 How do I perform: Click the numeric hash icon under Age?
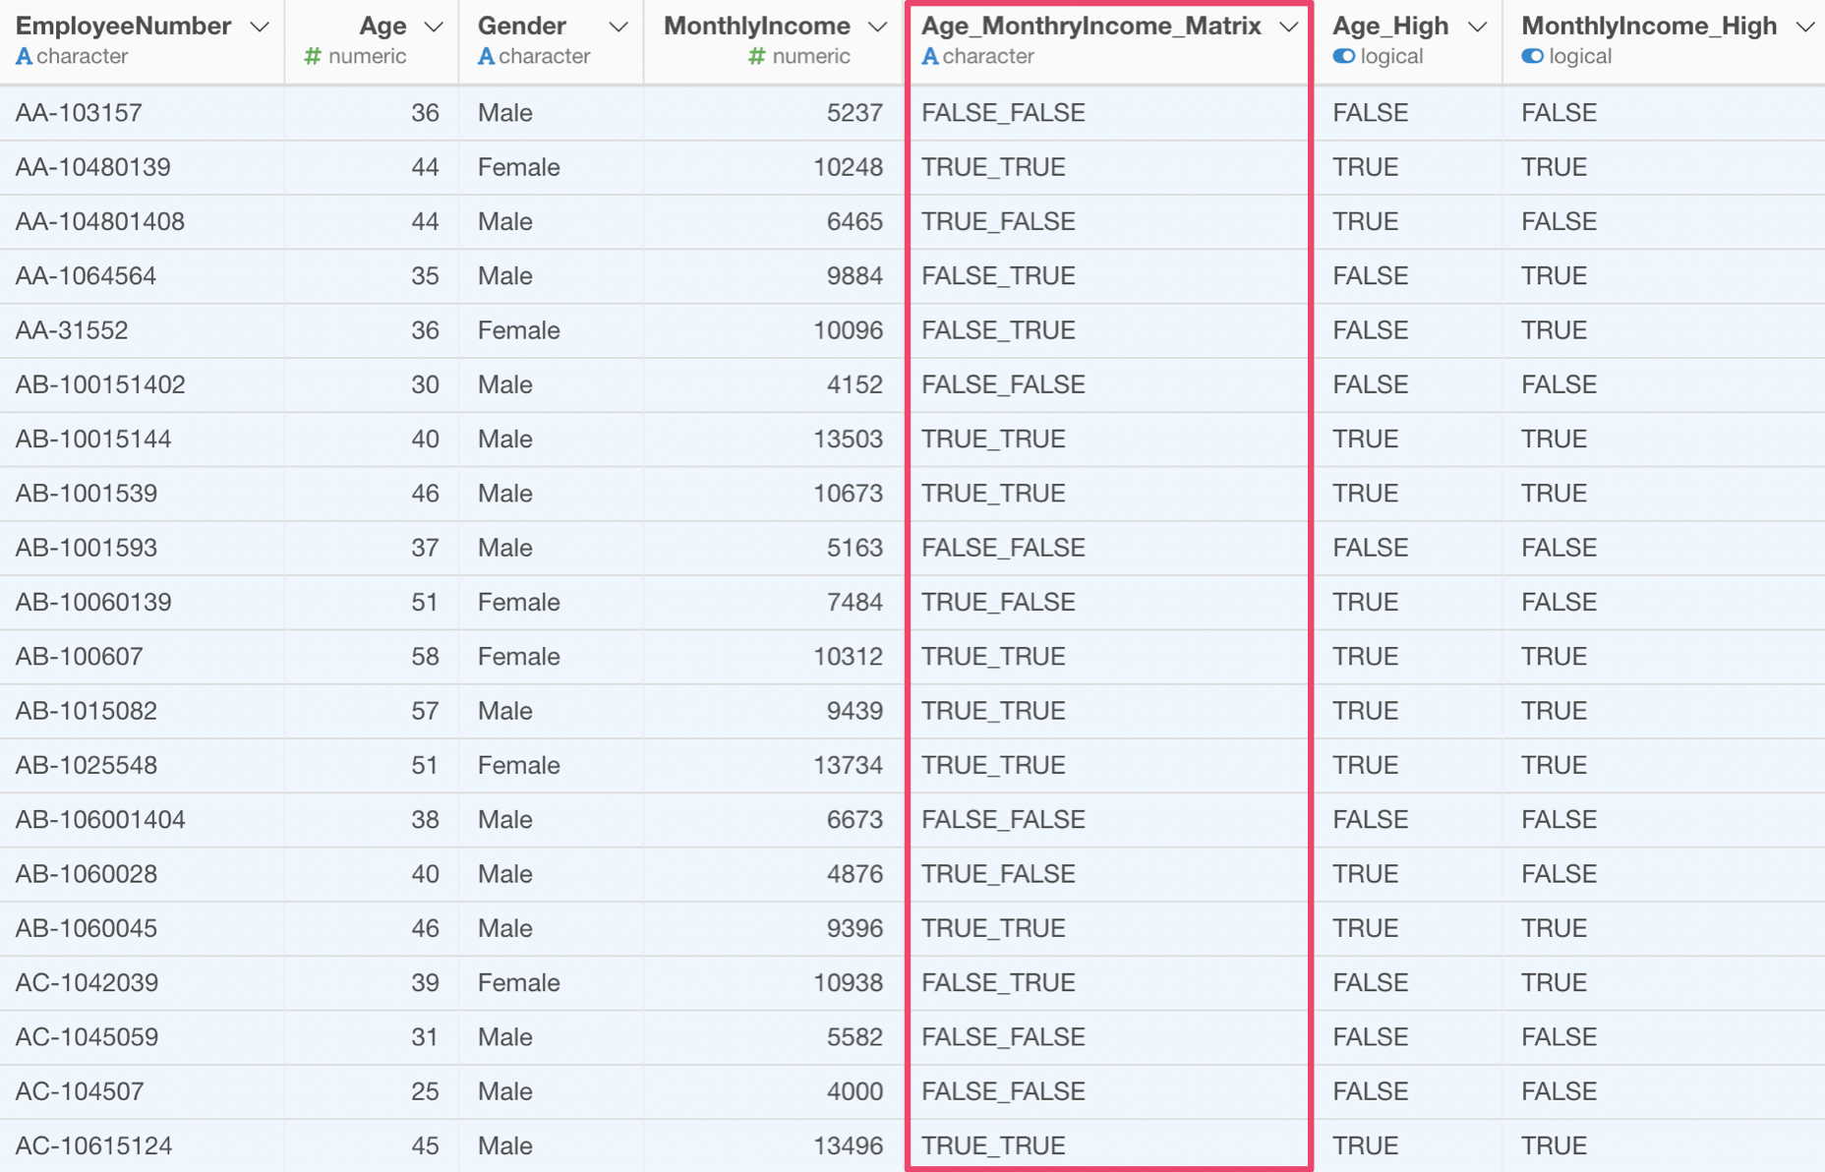(x=313, y=57)
